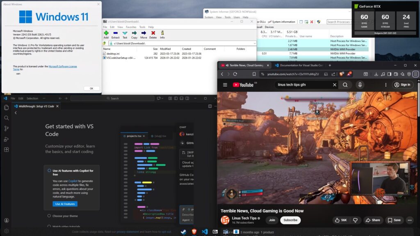Go up one folder in 7-Zip
The image size is (420, 236).
(x=105, y=43)
